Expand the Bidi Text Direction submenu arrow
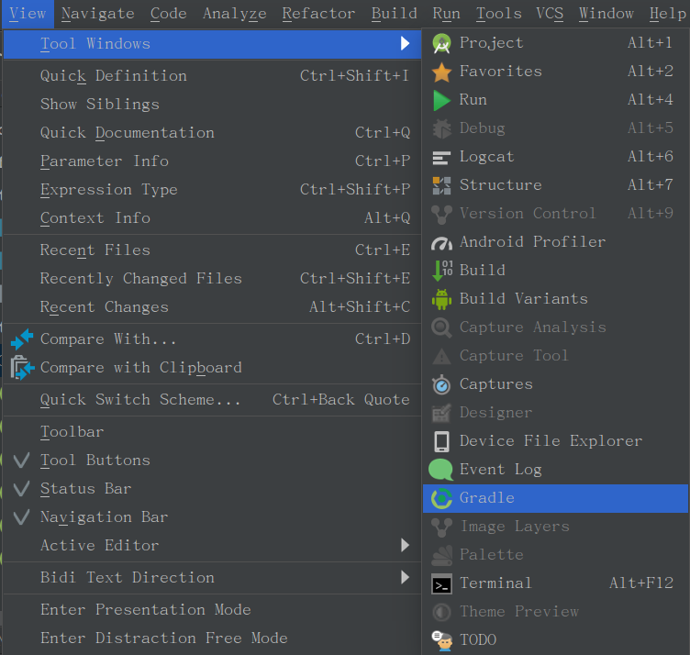The width and height of the screenshot is (690, 655). (x=406, y=577)
